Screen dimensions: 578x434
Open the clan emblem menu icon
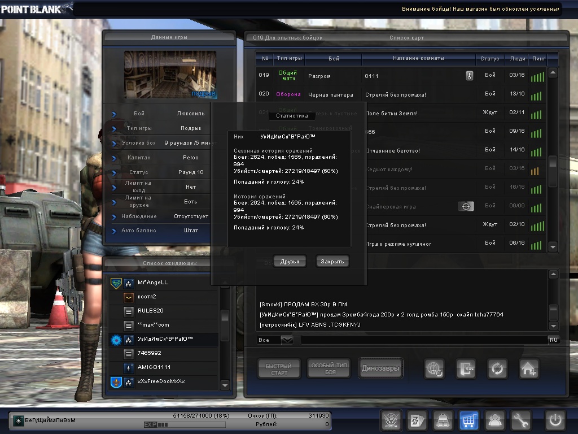[391, 420]
